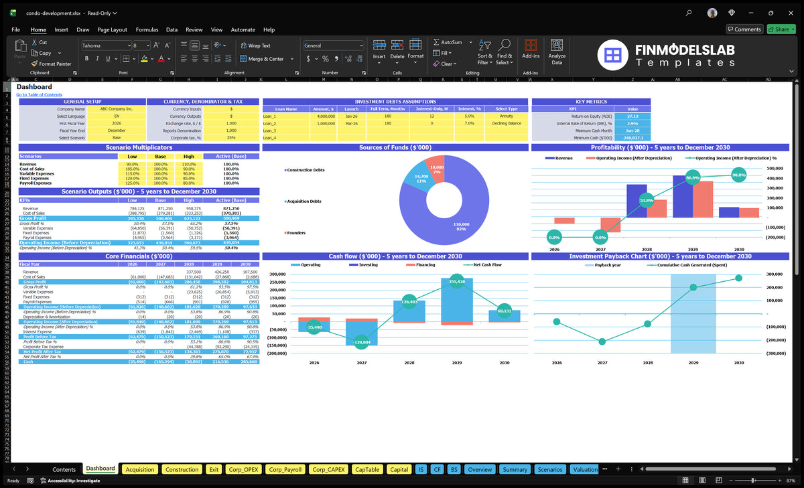
Task: Click the green Share button
Action: [x=781, y=29]
